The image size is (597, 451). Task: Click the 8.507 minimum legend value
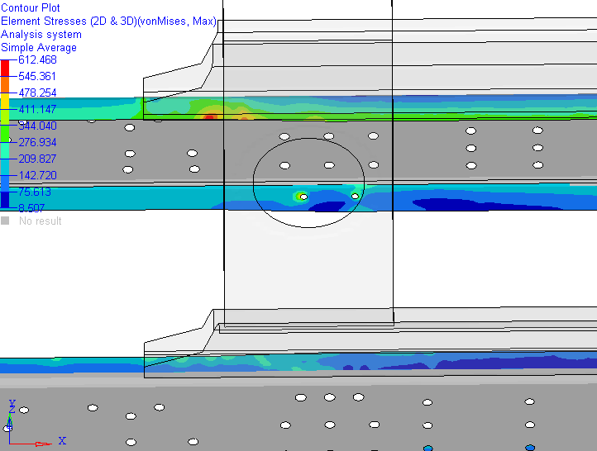(x=31, y=208)
